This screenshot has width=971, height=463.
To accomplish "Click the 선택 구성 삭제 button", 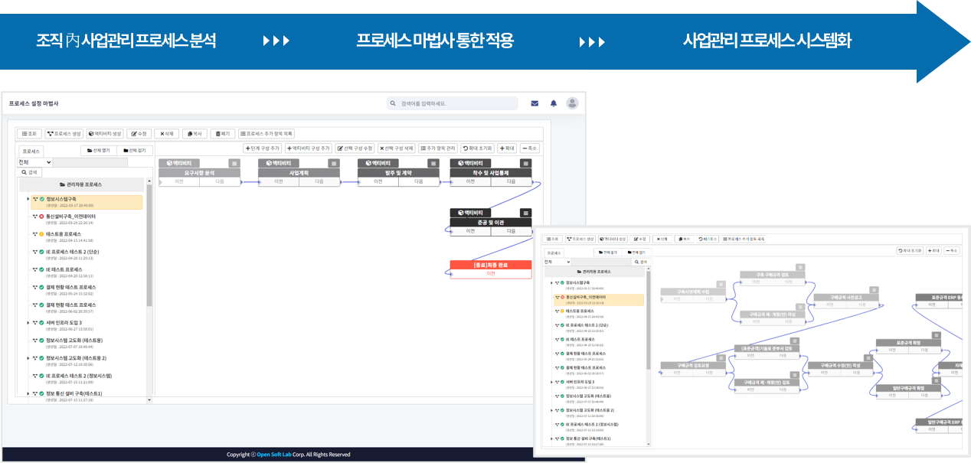I will tap(397, 148).
